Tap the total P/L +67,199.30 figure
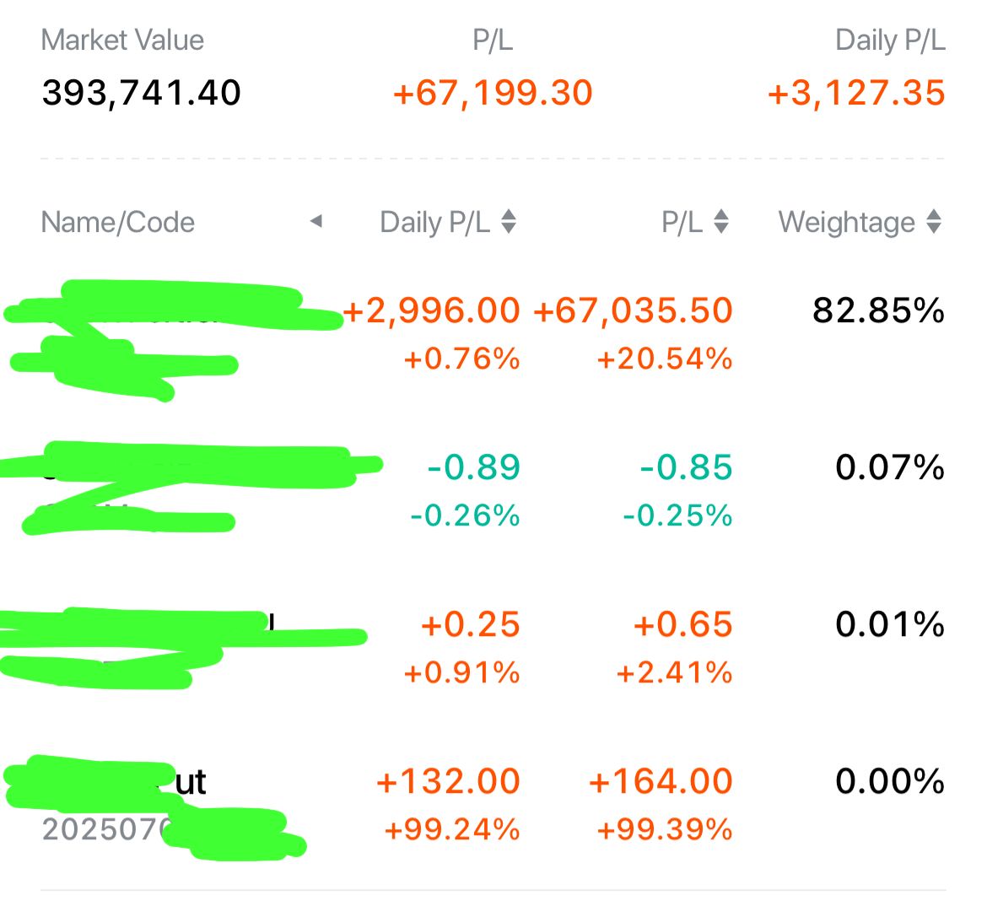Screen dimensions: 987x917 point(493,93)
